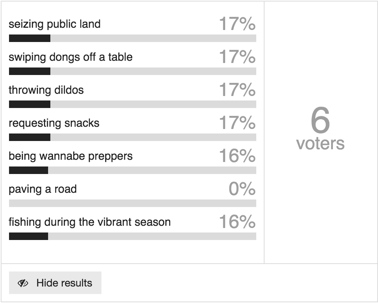Click the empty bar under 'paving a road'

[133, 203]
